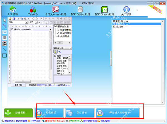This screenshot has width=167, height=124.
Task: Sort properties alphabetically
Action: [60, 52]
